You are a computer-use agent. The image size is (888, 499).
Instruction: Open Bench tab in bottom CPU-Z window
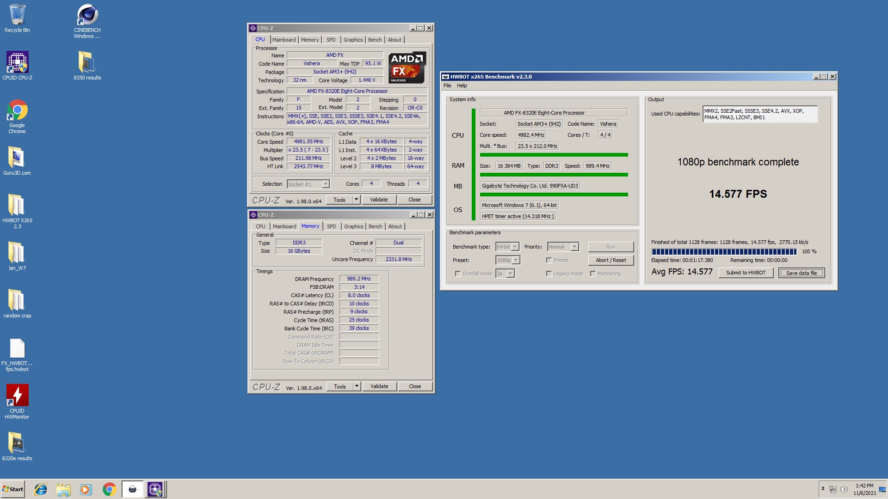375,226
